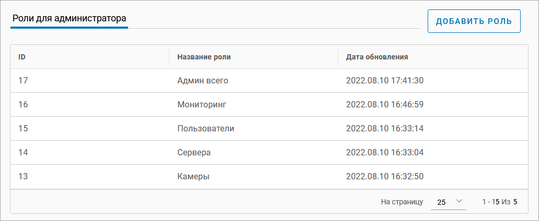Click ID 15 cell
Image resolution: width=539 pixels, height=221 pixels.
click(x=23, y=129)
